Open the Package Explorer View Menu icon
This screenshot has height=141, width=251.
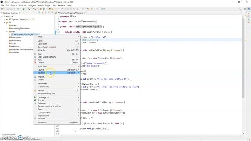tap(46, 13)
